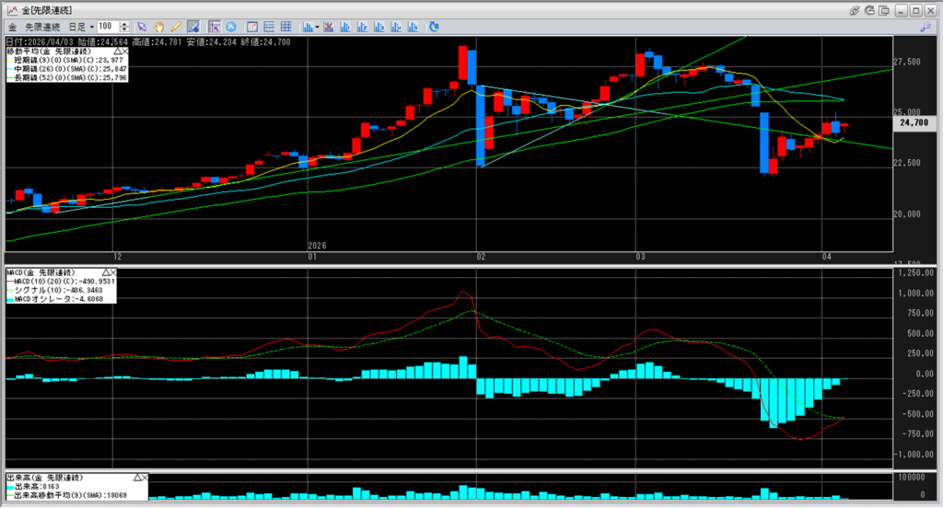Select the arrow pointer cursor tool
This screenshot has height=508, width=943.
point(141,27)
